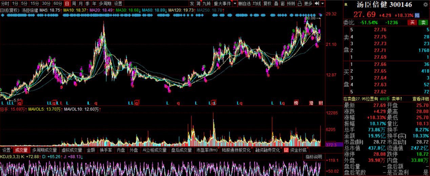Click the L2 资金抄底 indicator
The width and height of the screenshot is (430, 176).
[295, 150]
